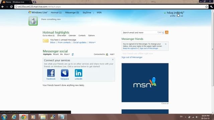Click the network signal tray icon
The height and width of the screenshot is (120, 214).
(193, 117)
